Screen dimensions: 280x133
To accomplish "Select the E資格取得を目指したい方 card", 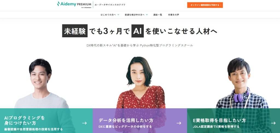I will [x=234, y=121].
